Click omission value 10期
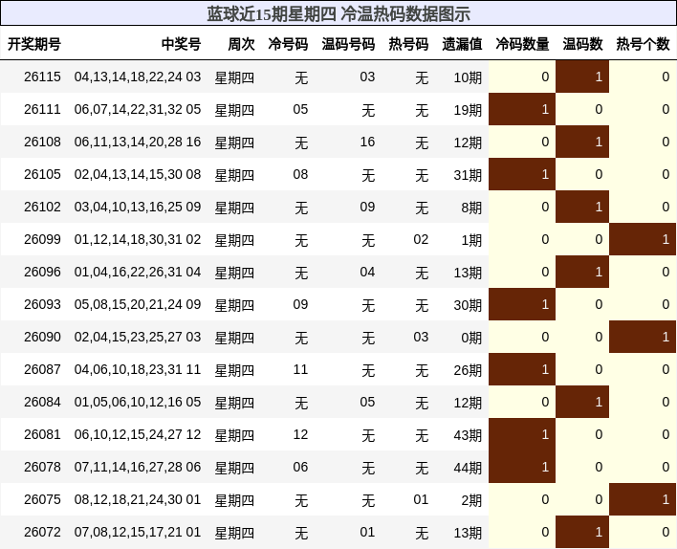The image size is (677, 549). [x=468, y=77]
